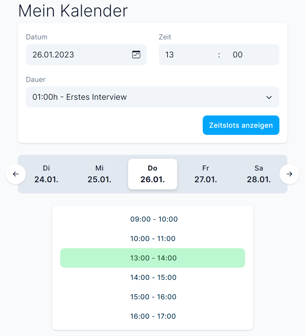Pick the 10:00 - 11:00 time slot

click(x=153, y=239)
